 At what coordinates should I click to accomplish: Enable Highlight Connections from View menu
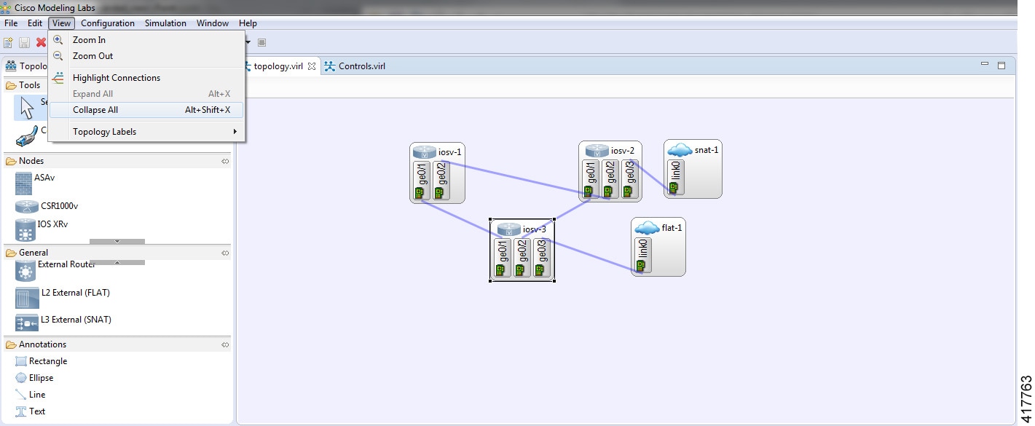pyautogui.click(x=117, y=78)
